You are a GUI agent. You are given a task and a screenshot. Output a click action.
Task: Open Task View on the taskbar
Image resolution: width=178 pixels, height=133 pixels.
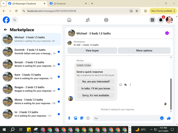coord(21,129)
